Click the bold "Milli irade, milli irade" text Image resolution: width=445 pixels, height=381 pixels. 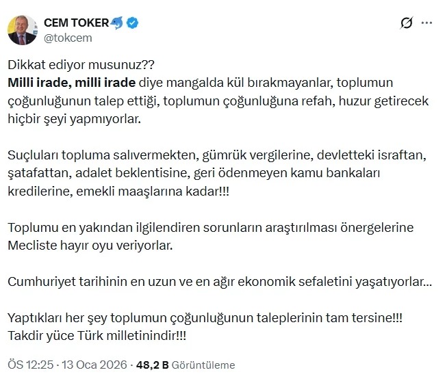pos(72,84)
